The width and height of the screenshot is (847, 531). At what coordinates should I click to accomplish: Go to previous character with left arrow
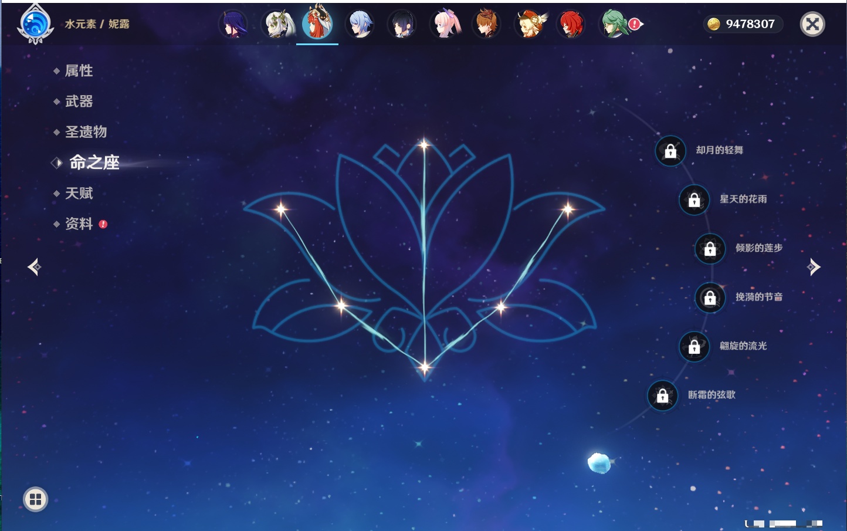coord(34,267)
